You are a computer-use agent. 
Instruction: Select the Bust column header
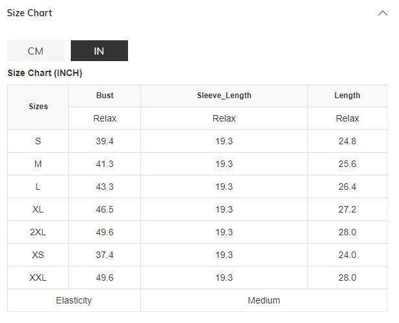[x=105, y=96]
